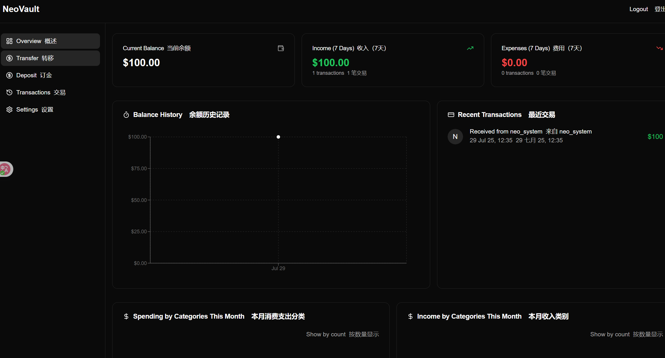Image resolution: width=665 pixels, height=358 pixels.
Task: Click the floating translate widget icon
Action: click(x=5, y=169)
